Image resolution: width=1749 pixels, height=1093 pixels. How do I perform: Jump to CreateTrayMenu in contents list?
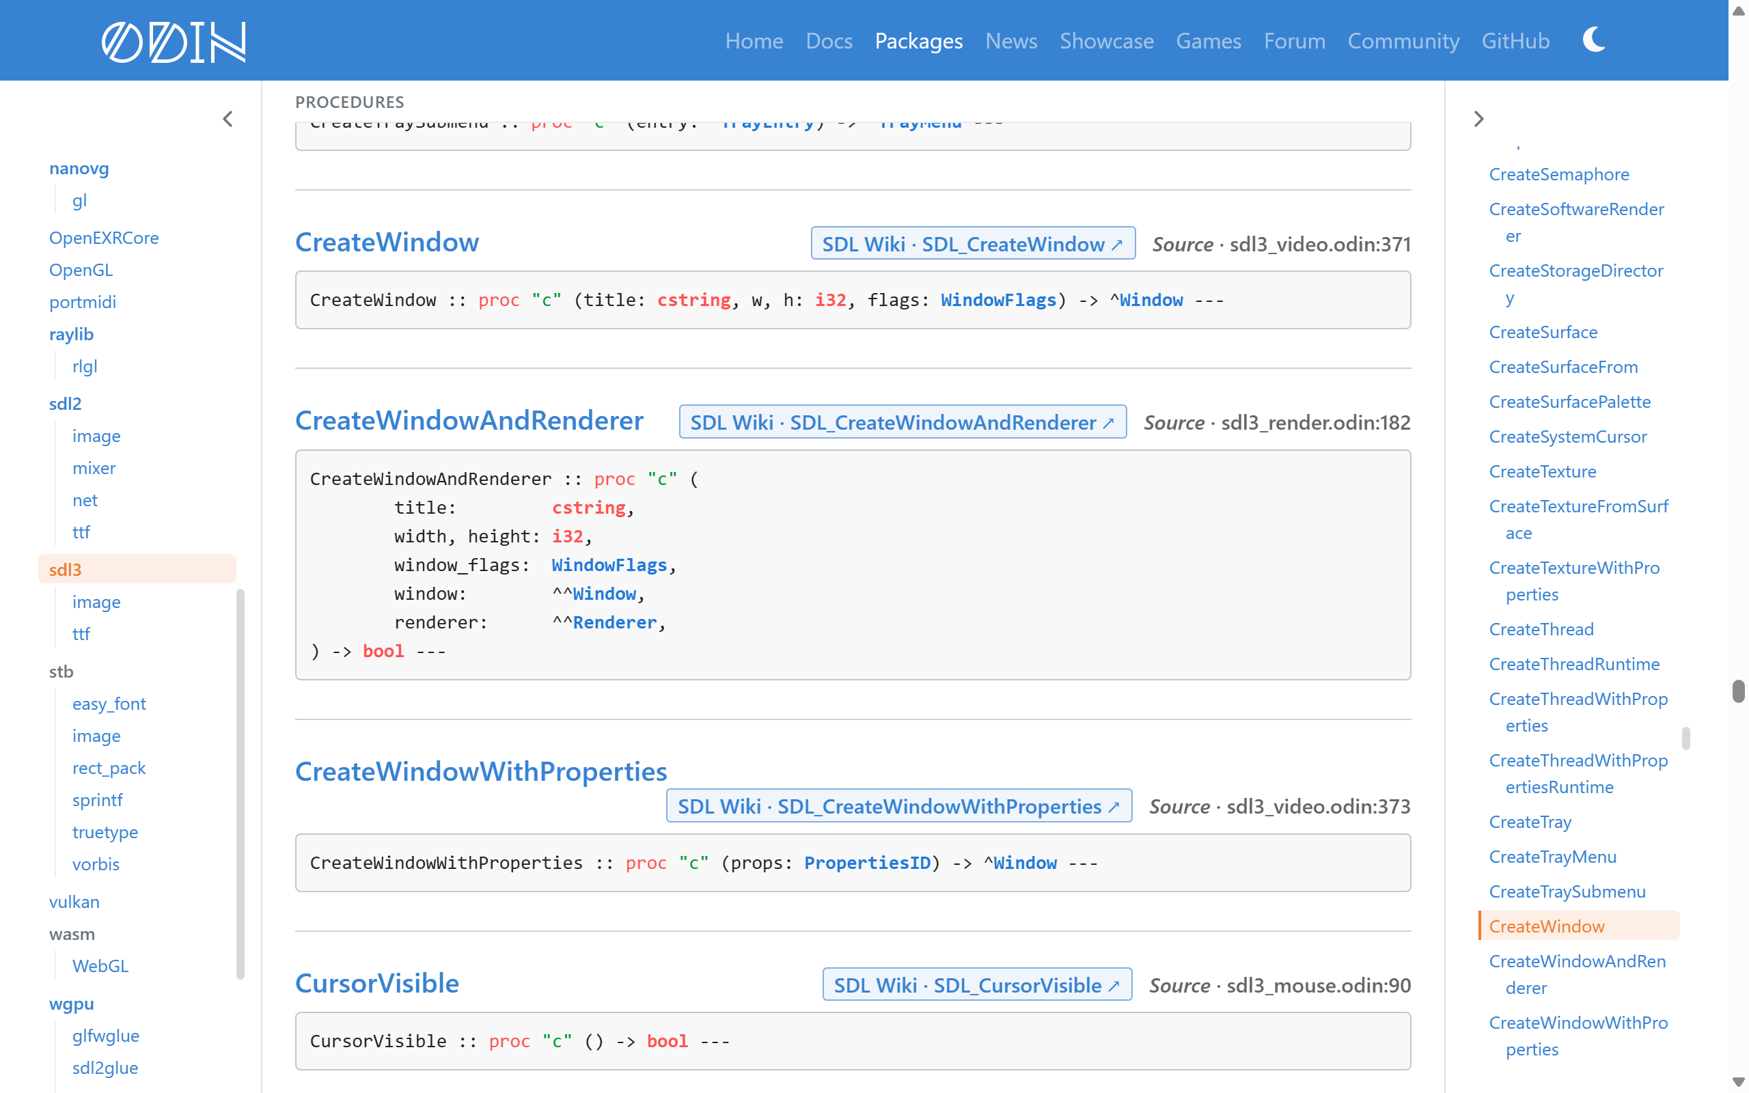[x=1552, y=856]
